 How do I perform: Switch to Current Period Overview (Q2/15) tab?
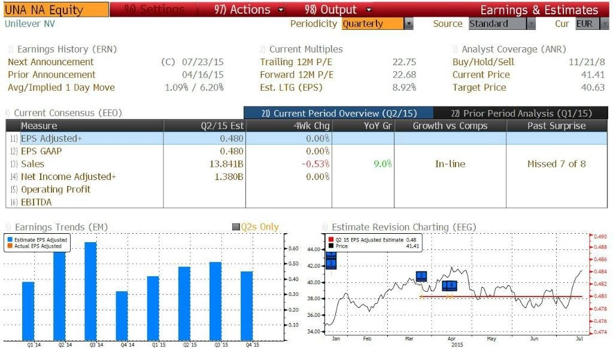point(339,113)
